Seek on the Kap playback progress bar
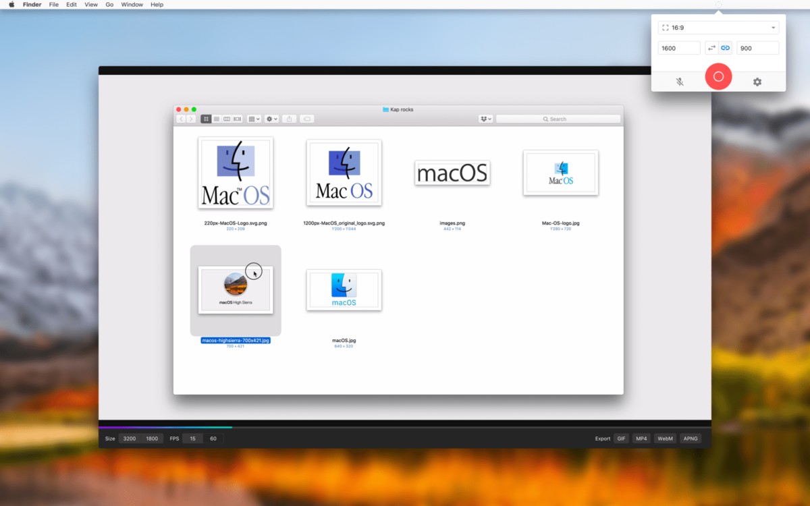 (x=405, y=427)
